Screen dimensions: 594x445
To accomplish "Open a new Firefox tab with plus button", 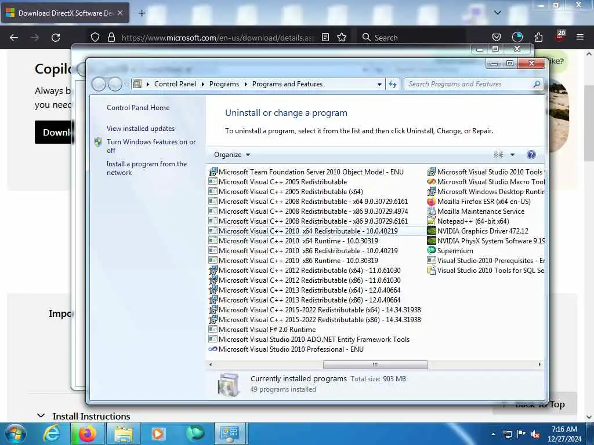I will click(x=142, y=13).
